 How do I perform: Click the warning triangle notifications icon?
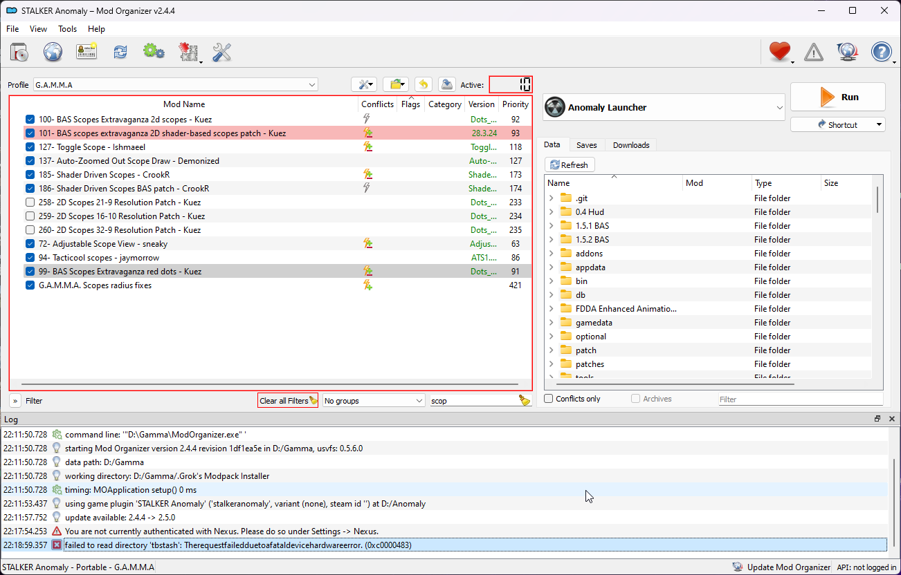tap(814, 53)
